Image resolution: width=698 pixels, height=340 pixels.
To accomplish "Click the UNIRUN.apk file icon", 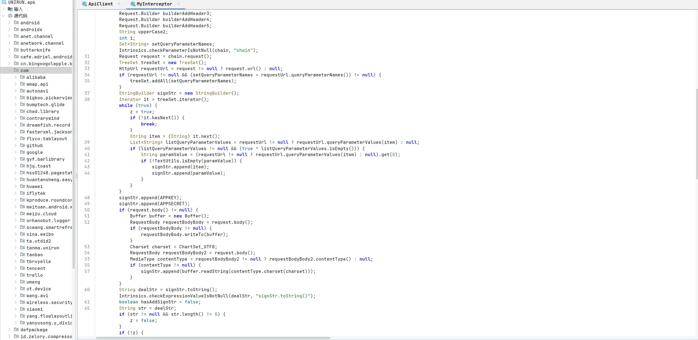I will pos(4,2).
